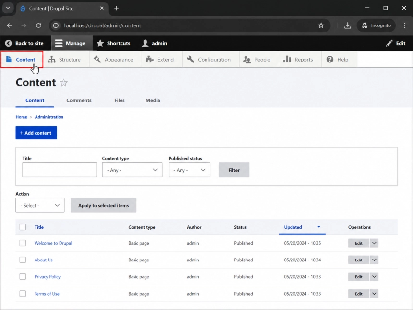Click the Incognito indicator

pos(376,25)
